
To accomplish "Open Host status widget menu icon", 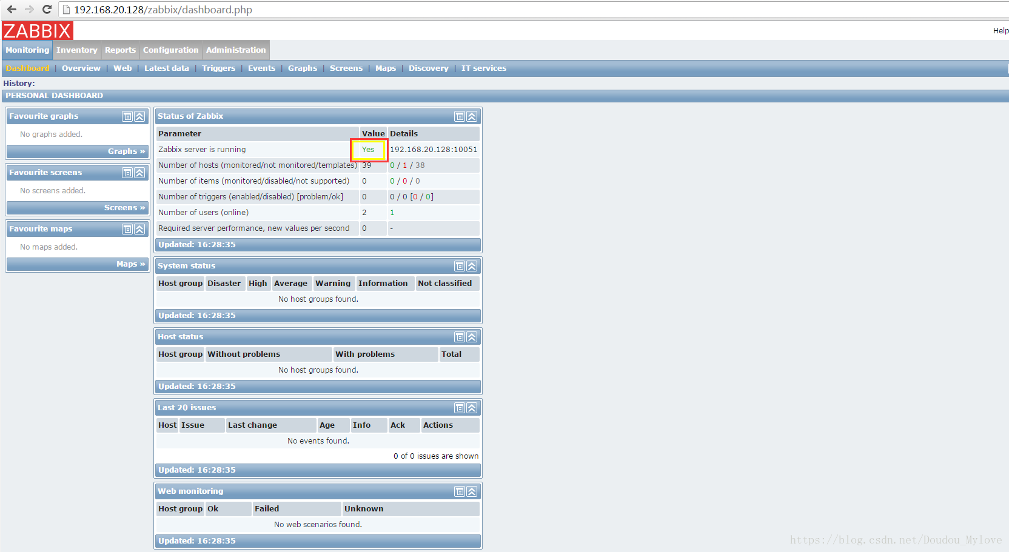I will (x=460, y=337).
